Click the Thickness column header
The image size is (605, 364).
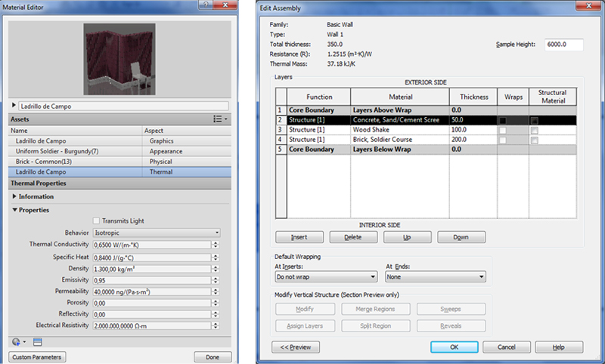(473, 97)
